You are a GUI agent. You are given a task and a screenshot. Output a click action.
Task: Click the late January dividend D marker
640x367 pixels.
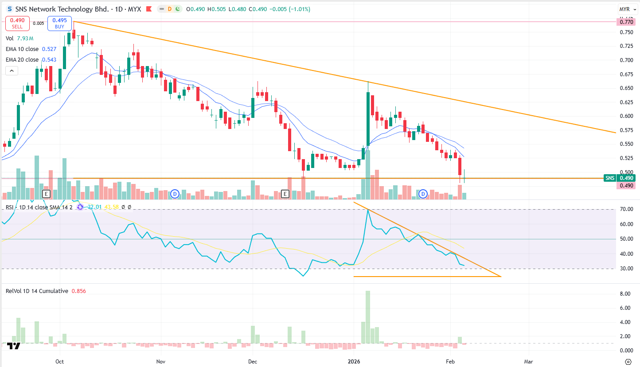[x=423, y=194]
